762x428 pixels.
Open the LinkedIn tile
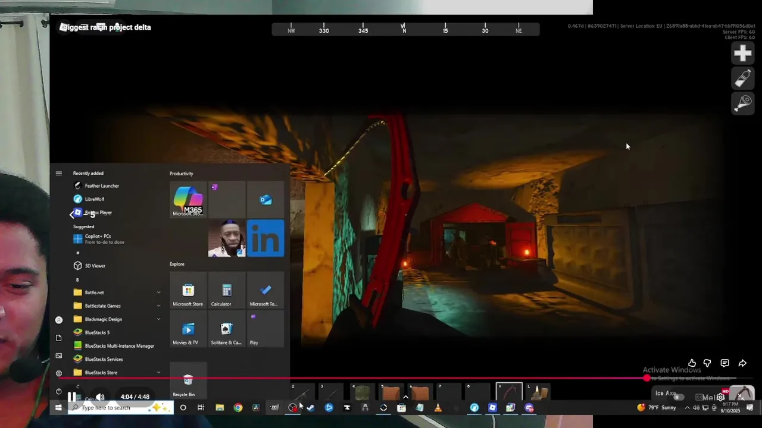coord(266,238)
